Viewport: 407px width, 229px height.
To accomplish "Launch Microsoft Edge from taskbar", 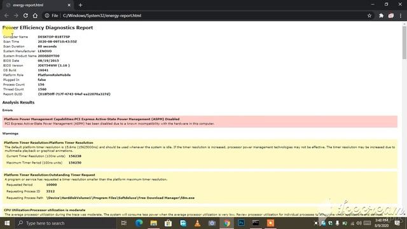I will pyautogui.click(x=139, y=223).
